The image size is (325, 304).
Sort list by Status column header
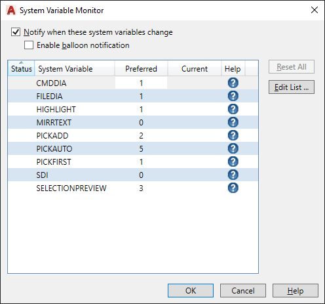click(x=21, y=68)
